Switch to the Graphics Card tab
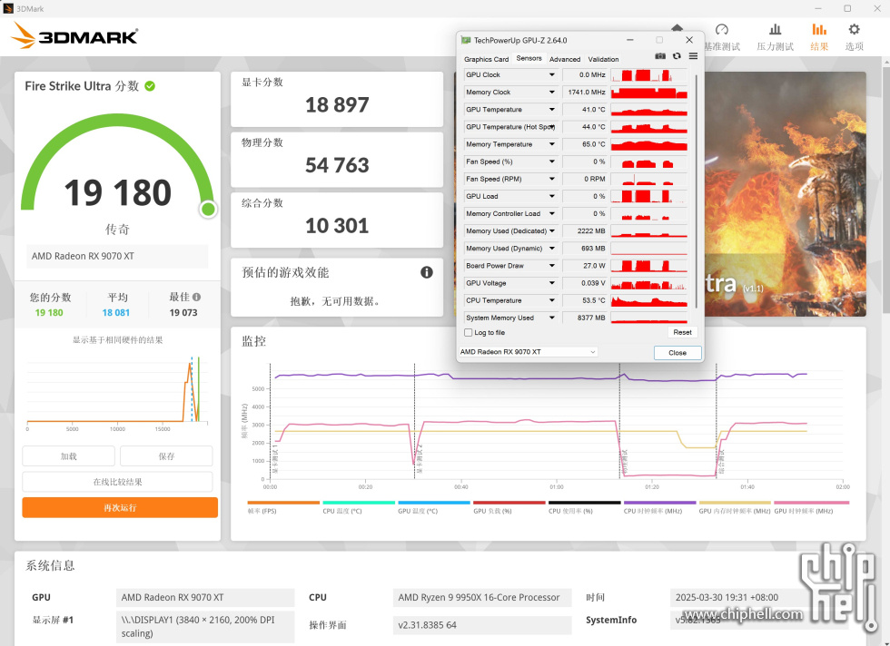The width and height of the screenshot is (890, 646). 486,59
